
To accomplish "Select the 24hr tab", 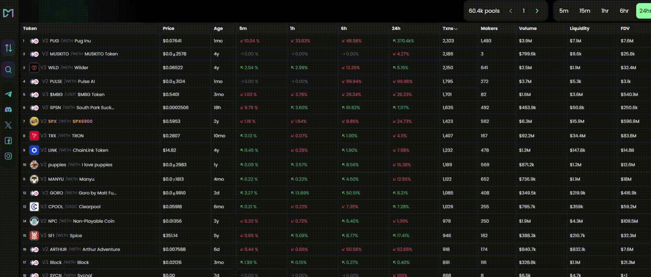I will coord(644,11).
